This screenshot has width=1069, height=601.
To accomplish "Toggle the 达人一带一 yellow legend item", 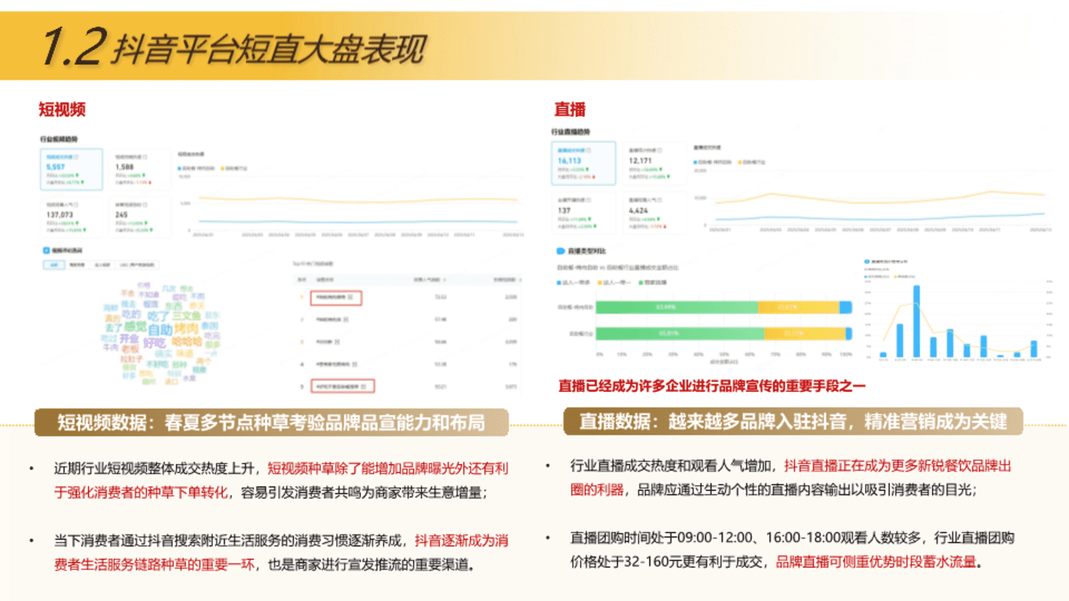I will (x=614, y=283).
